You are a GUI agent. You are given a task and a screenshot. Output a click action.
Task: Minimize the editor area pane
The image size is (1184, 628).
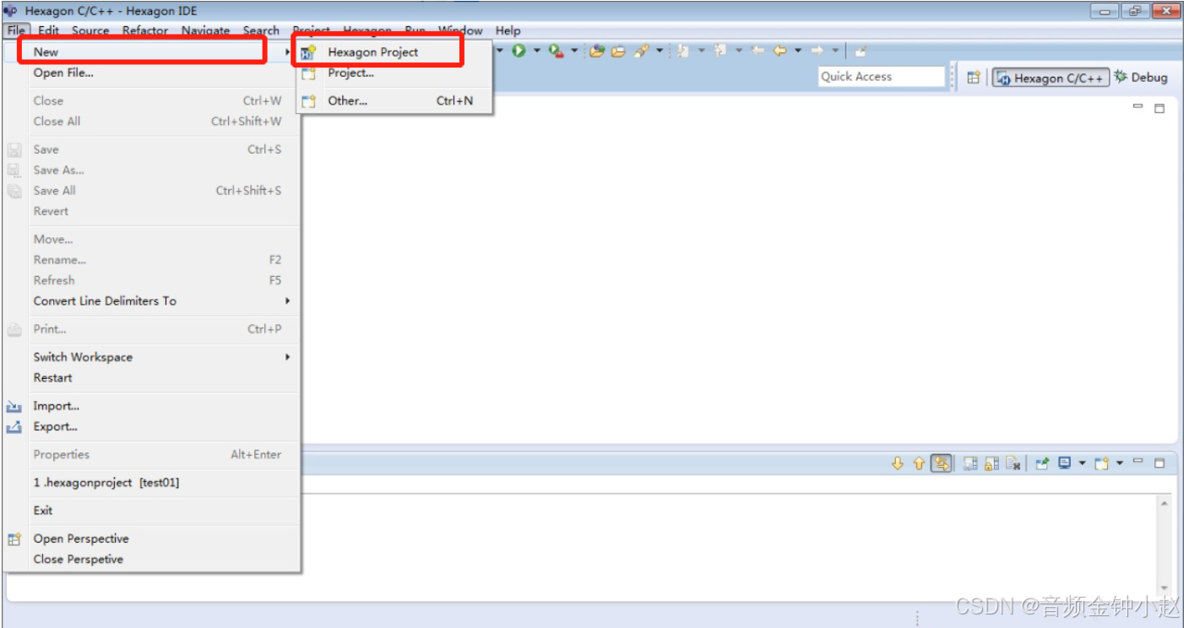(1138, 107)
